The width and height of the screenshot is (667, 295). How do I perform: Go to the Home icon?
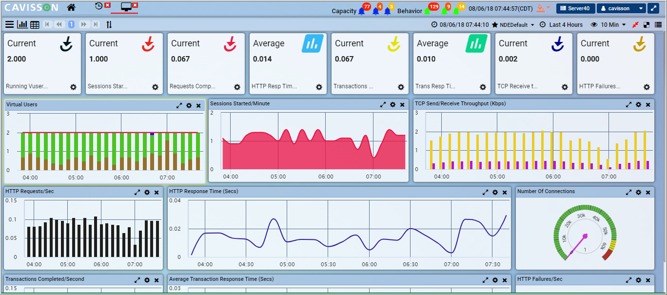71,7
